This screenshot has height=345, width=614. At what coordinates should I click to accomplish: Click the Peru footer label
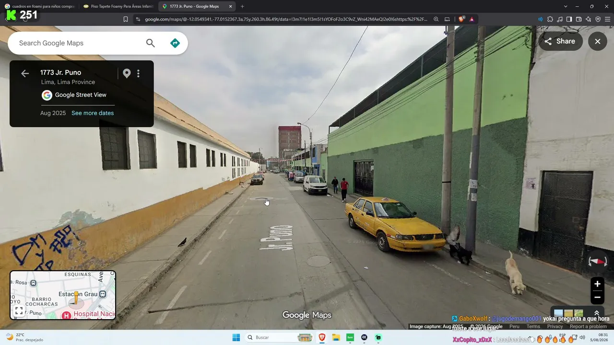pyautogui.click(x=514, y=326)
